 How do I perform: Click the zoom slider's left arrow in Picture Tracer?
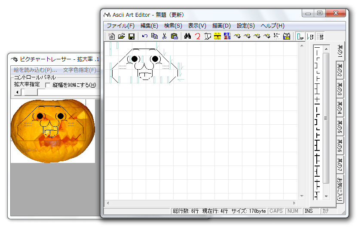[17, 92]
